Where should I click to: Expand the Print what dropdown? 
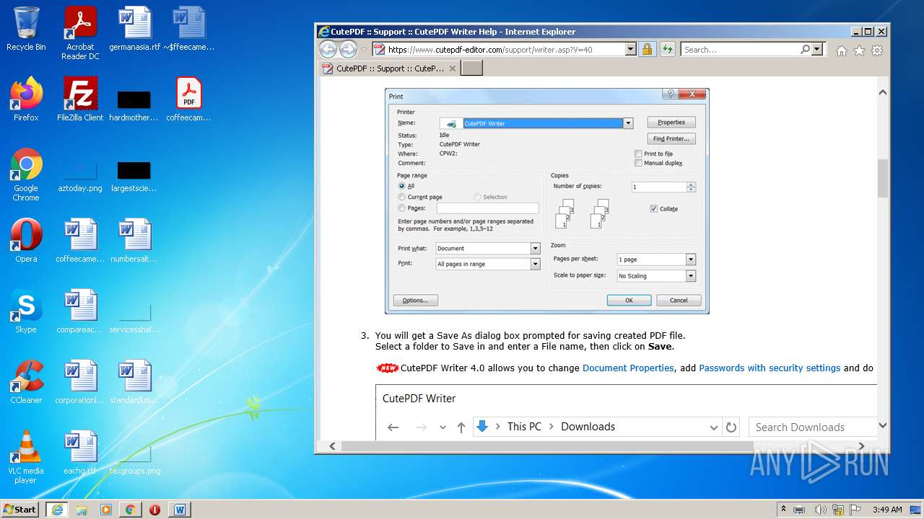click(535, 248)
